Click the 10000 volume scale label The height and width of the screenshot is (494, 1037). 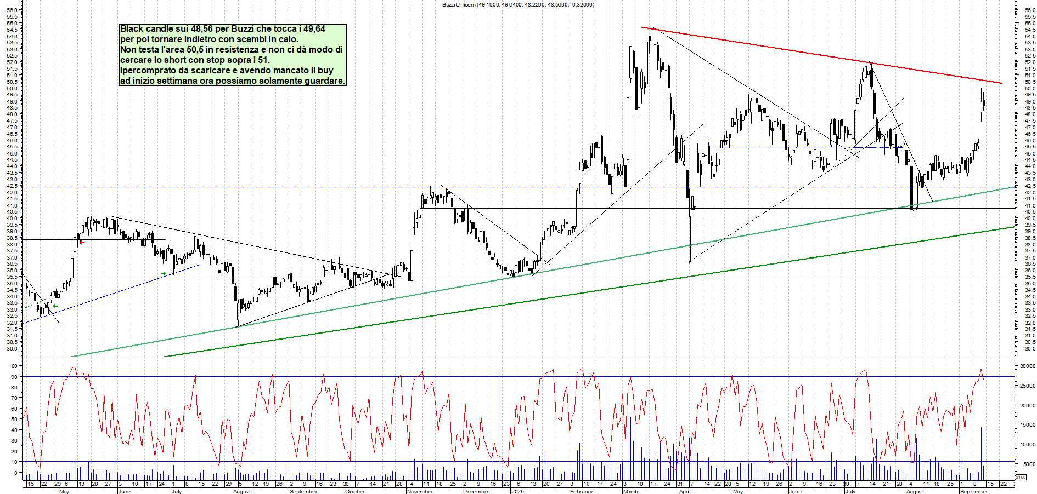point(1027,445)
